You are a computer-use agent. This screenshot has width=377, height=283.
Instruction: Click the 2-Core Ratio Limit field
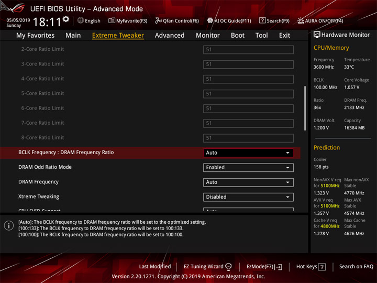pyautogui.click(x=248, y=50)
